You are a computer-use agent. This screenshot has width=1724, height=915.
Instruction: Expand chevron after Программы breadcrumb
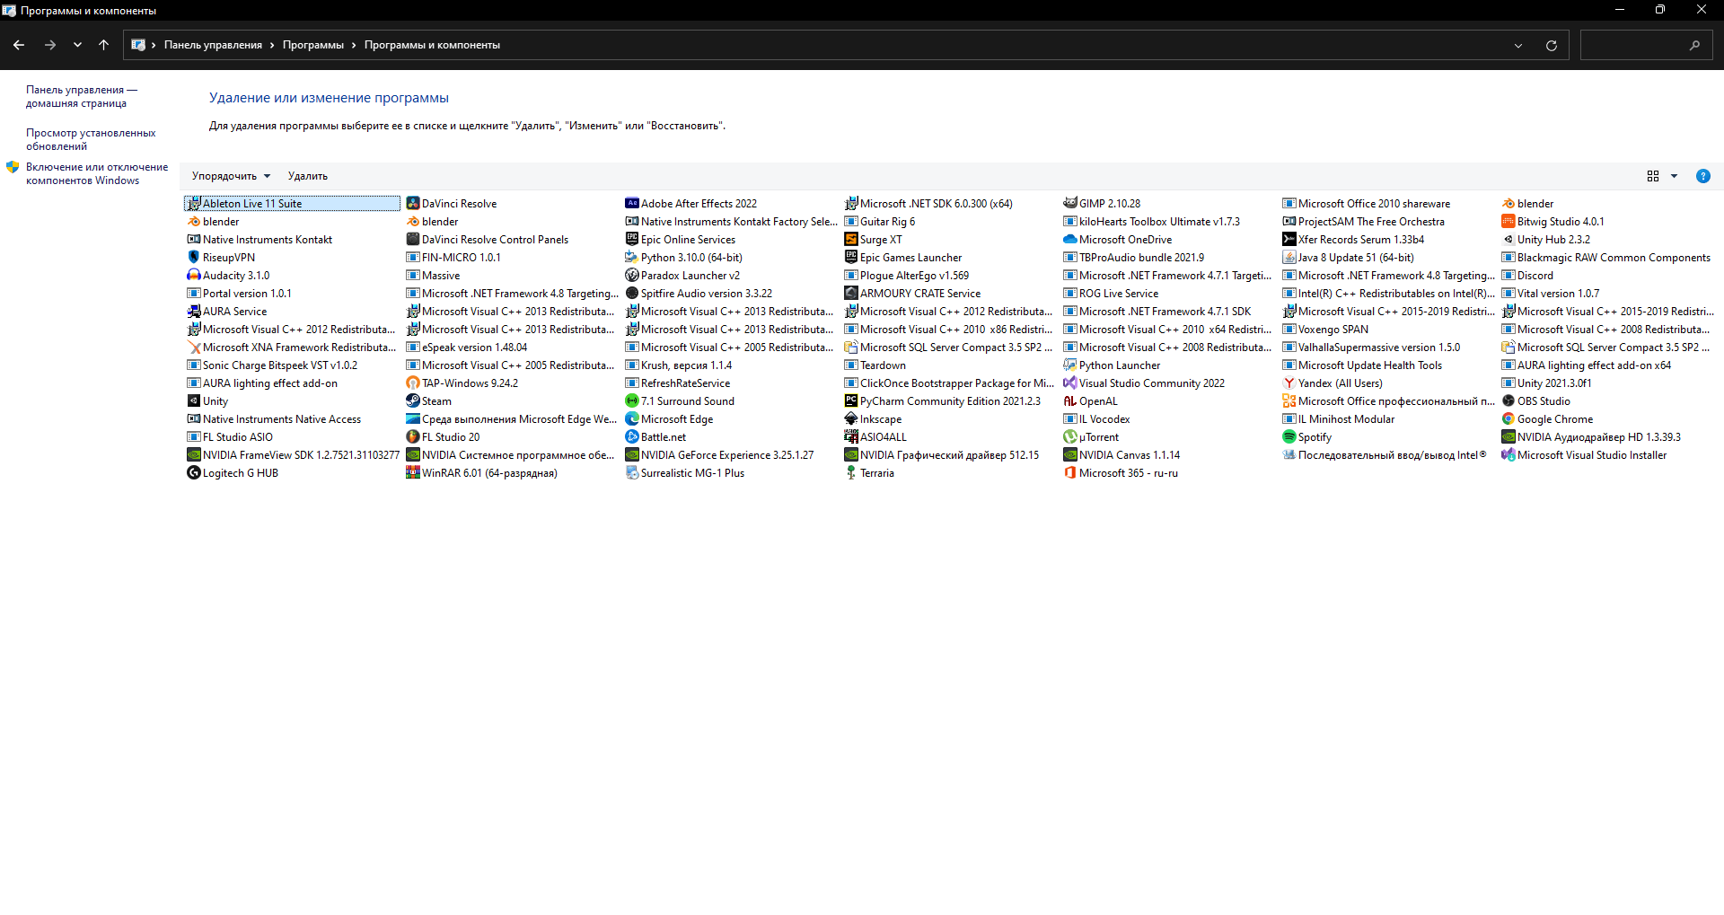[x=354, y=45]
